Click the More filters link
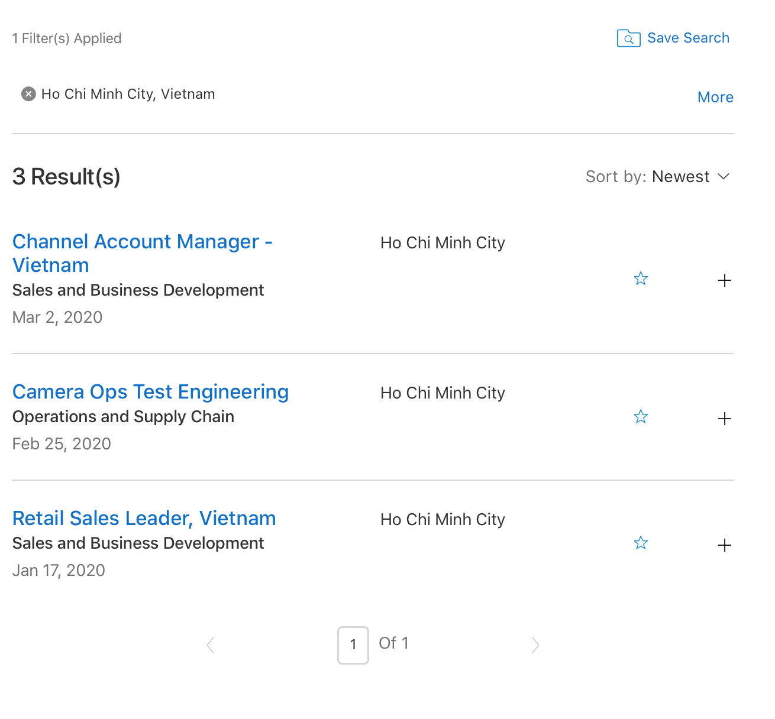The image size is (775, 719). click(x=715, y=98)
